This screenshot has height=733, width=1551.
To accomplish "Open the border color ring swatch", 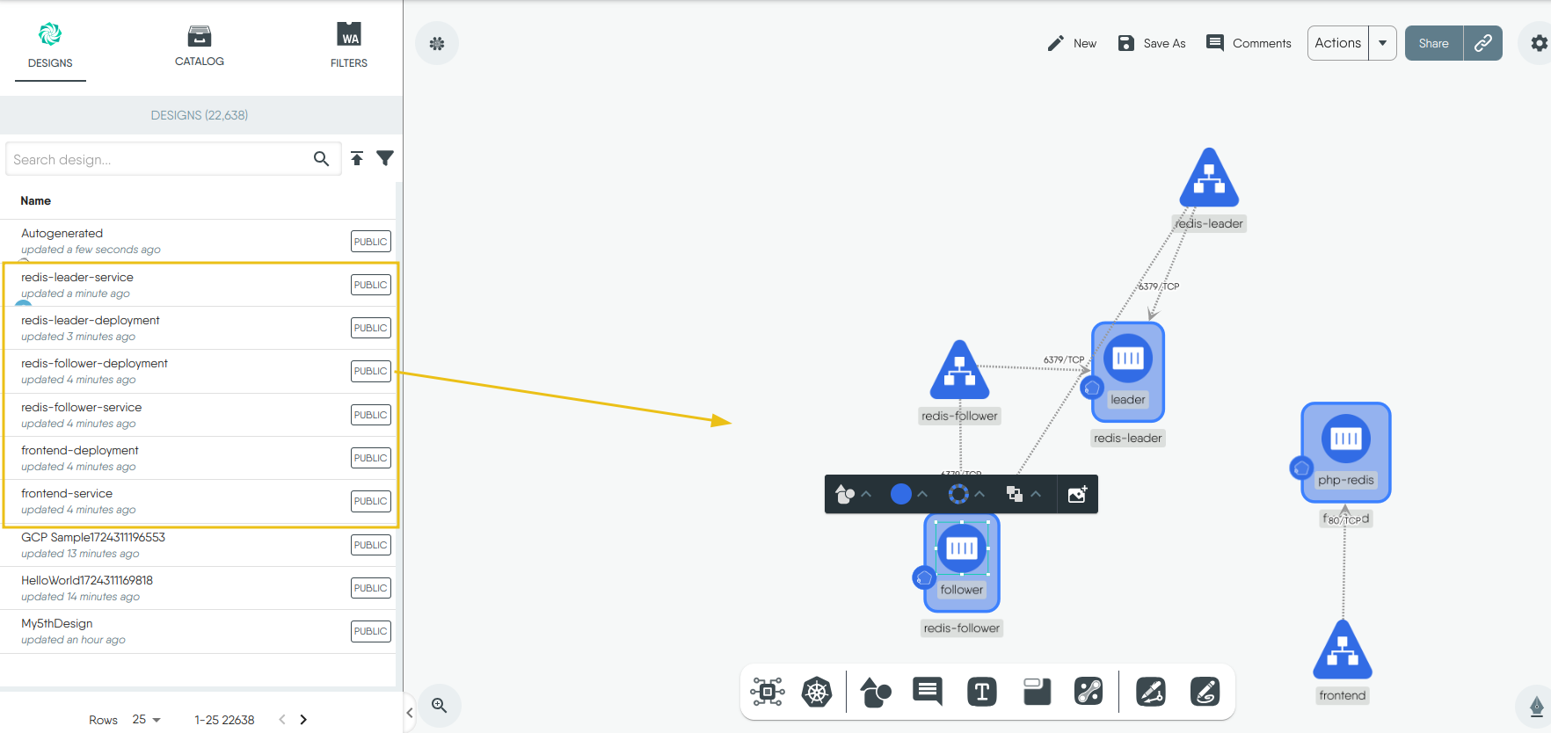I will click(x=958, y=494).
